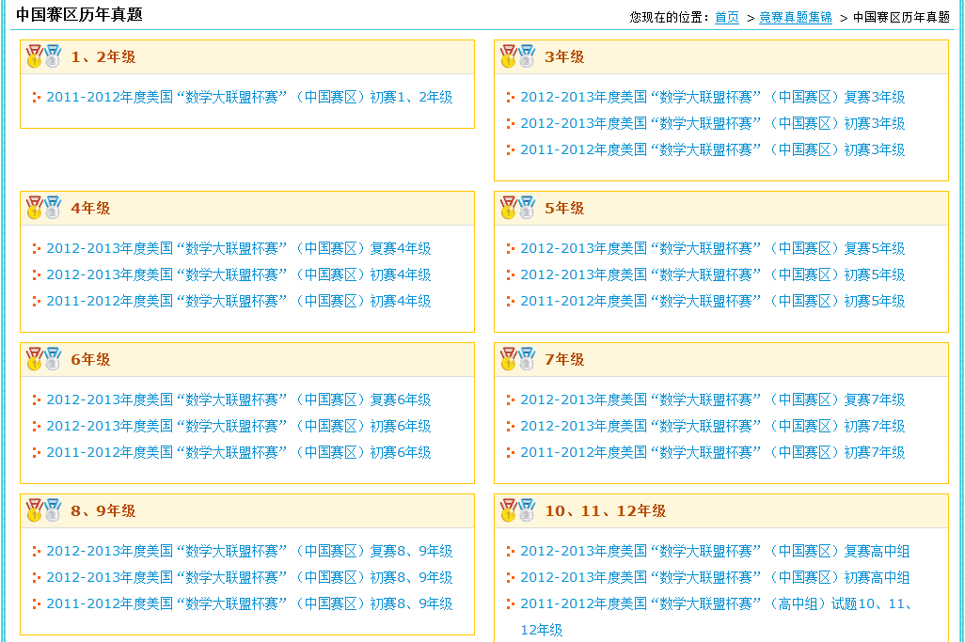Viewport: 965px width, 642px height.
Task: Click the medal icon beside 10、11、12年级 heading
Action: 517,510
